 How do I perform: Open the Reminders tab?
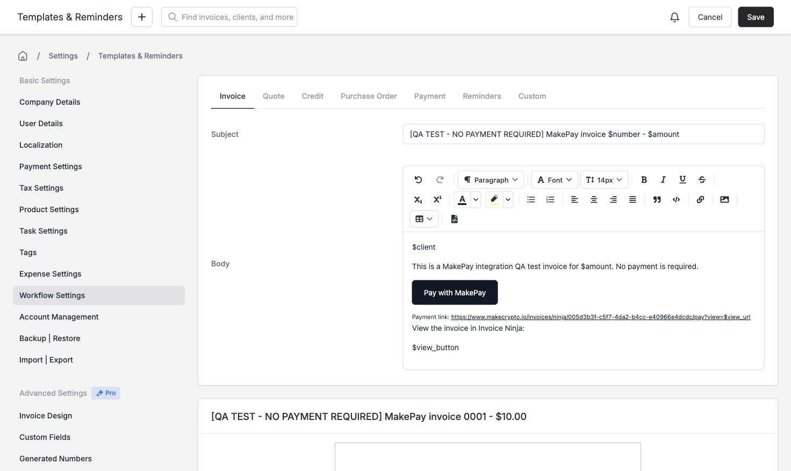482,96
